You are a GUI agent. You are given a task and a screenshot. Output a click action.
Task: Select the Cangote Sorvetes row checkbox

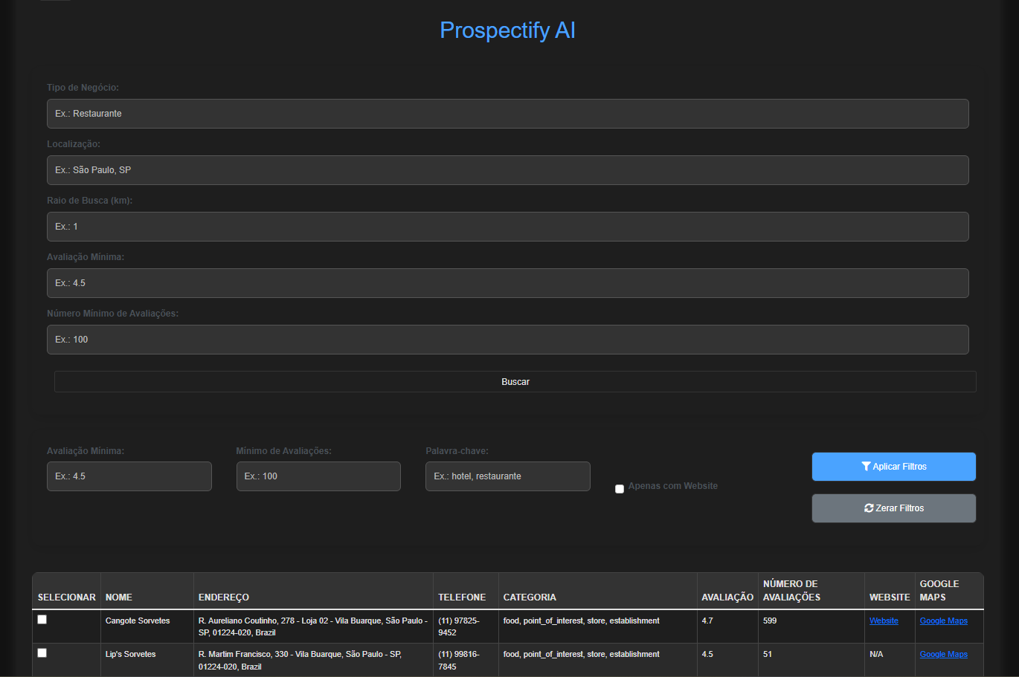coord(42,620)
